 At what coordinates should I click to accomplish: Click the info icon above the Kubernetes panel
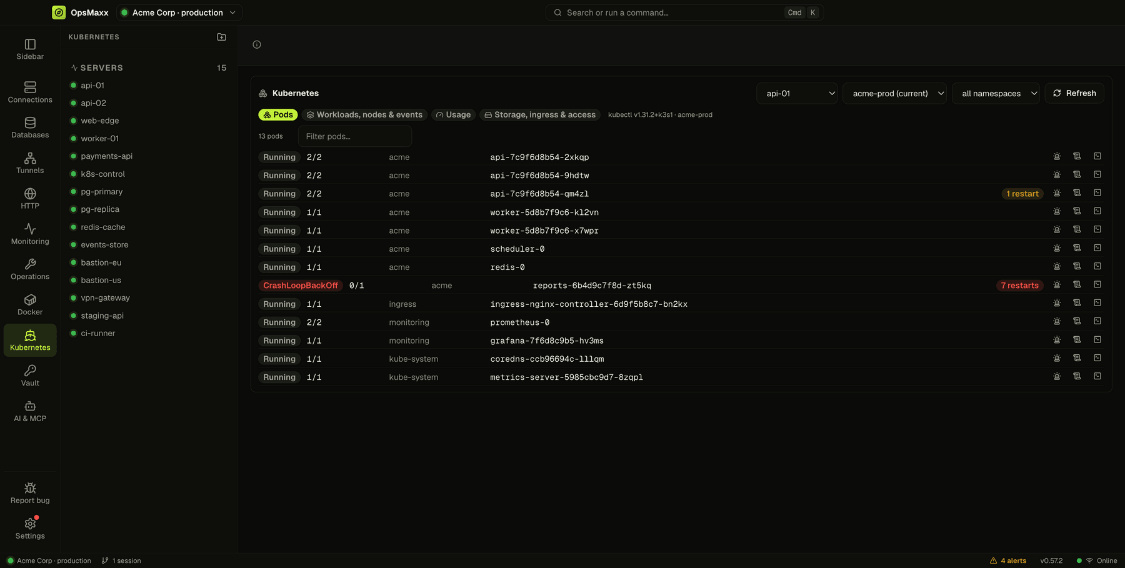click(x=257, y=44)
